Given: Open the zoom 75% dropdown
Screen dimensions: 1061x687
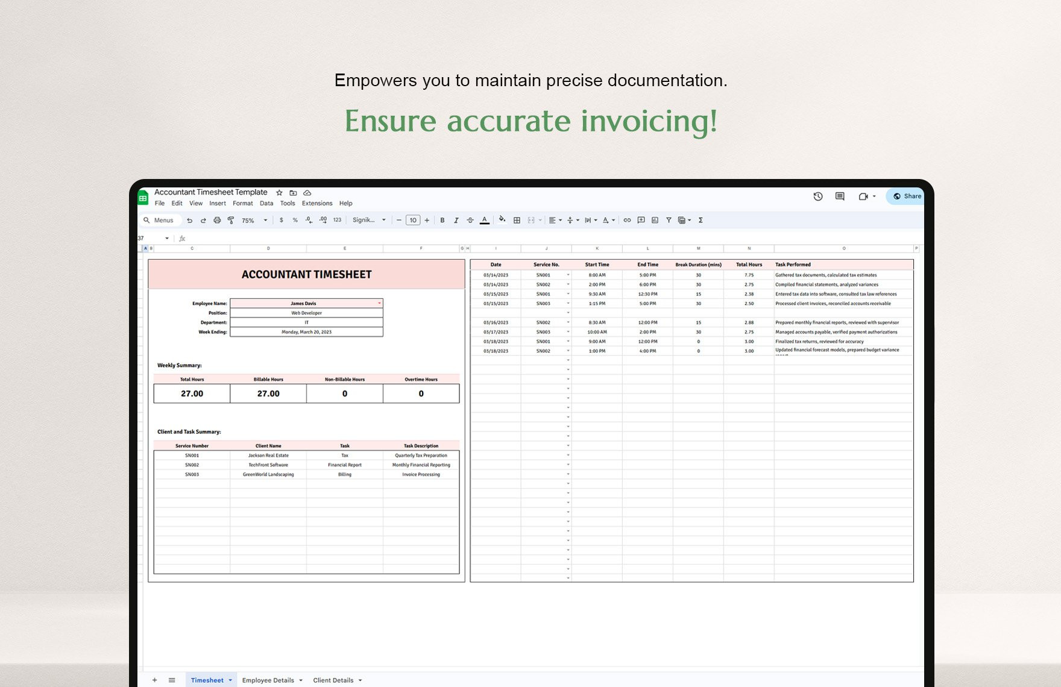Looking at the screenshot, I should point(254,221).
